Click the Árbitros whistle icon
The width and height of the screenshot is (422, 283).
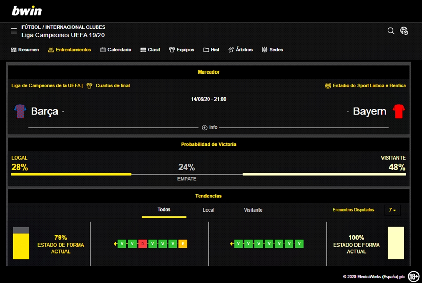[x=231, y=50]
